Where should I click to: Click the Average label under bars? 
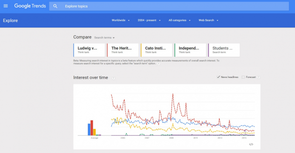pyautogui.click(x=95, y=138)
